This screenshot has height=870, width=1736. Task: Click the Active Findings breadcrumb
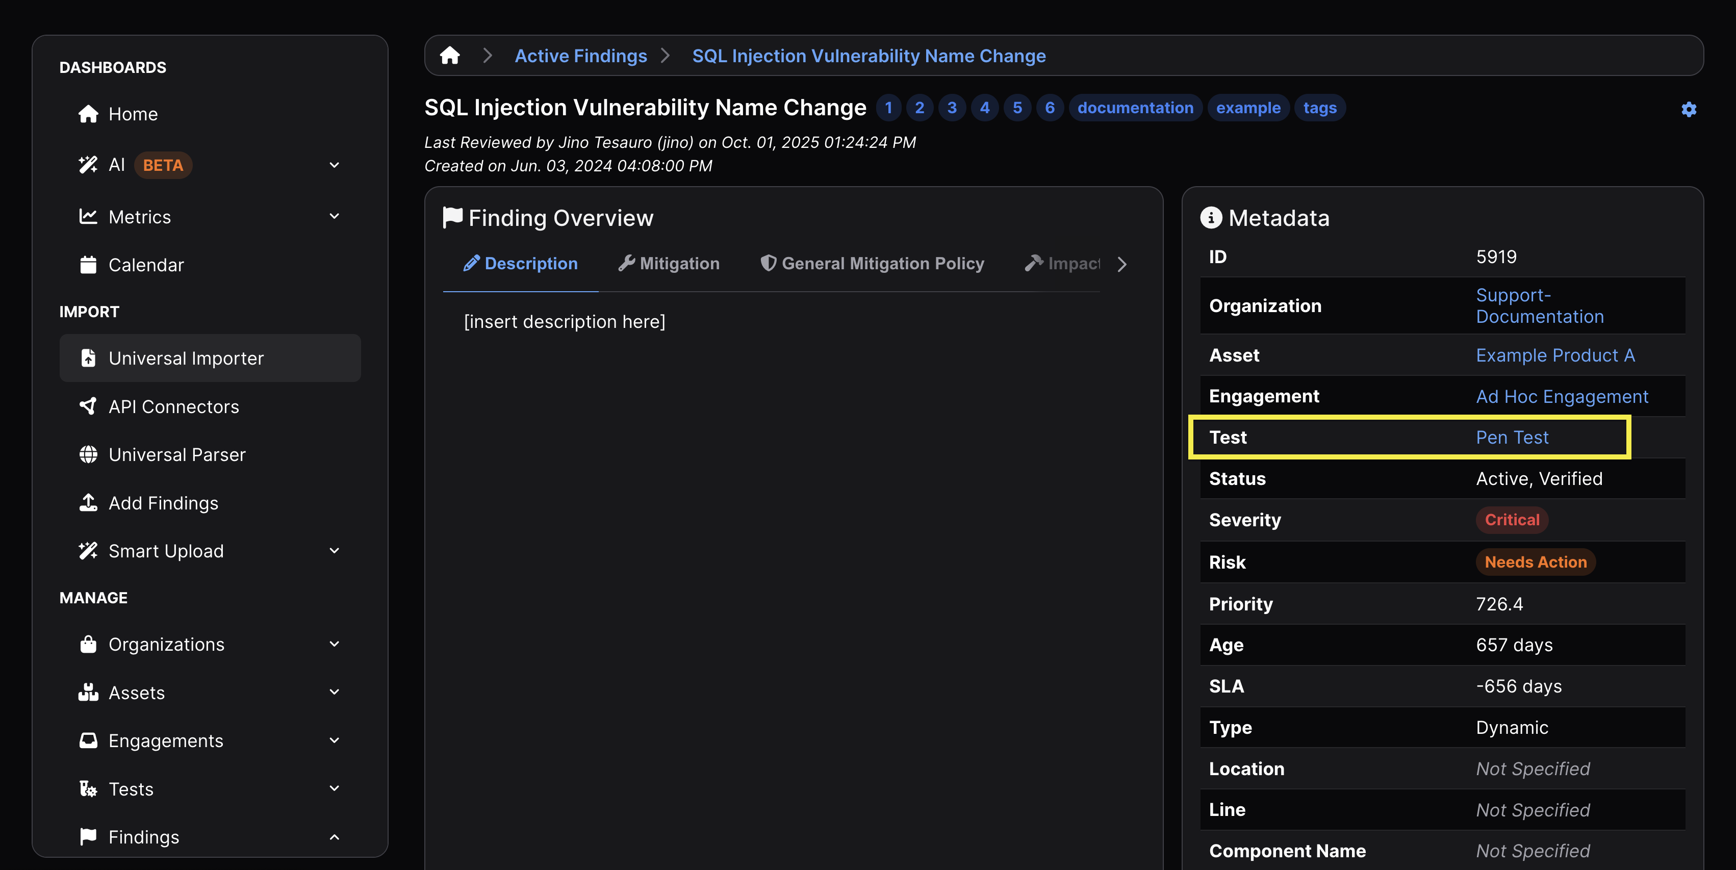pyautogui.click(x=580, y=56)
